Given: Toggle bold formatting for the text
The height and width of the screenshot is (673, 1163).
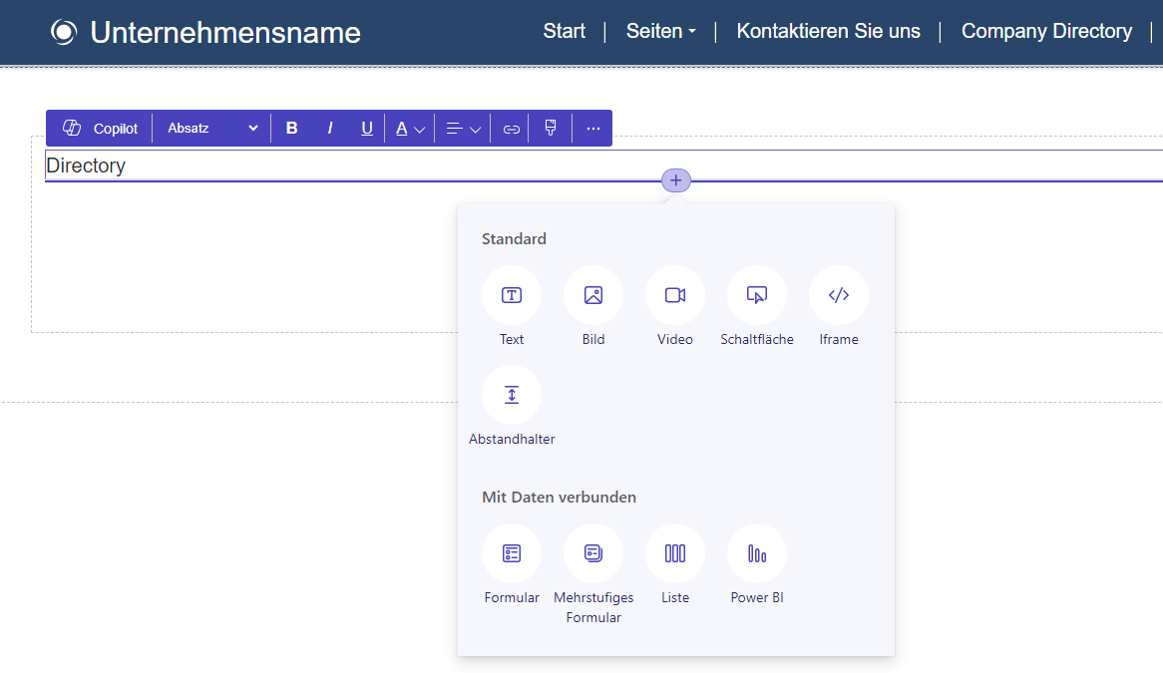Looking at the screenshot, I should pyautogui.click(x=291, y=128).
